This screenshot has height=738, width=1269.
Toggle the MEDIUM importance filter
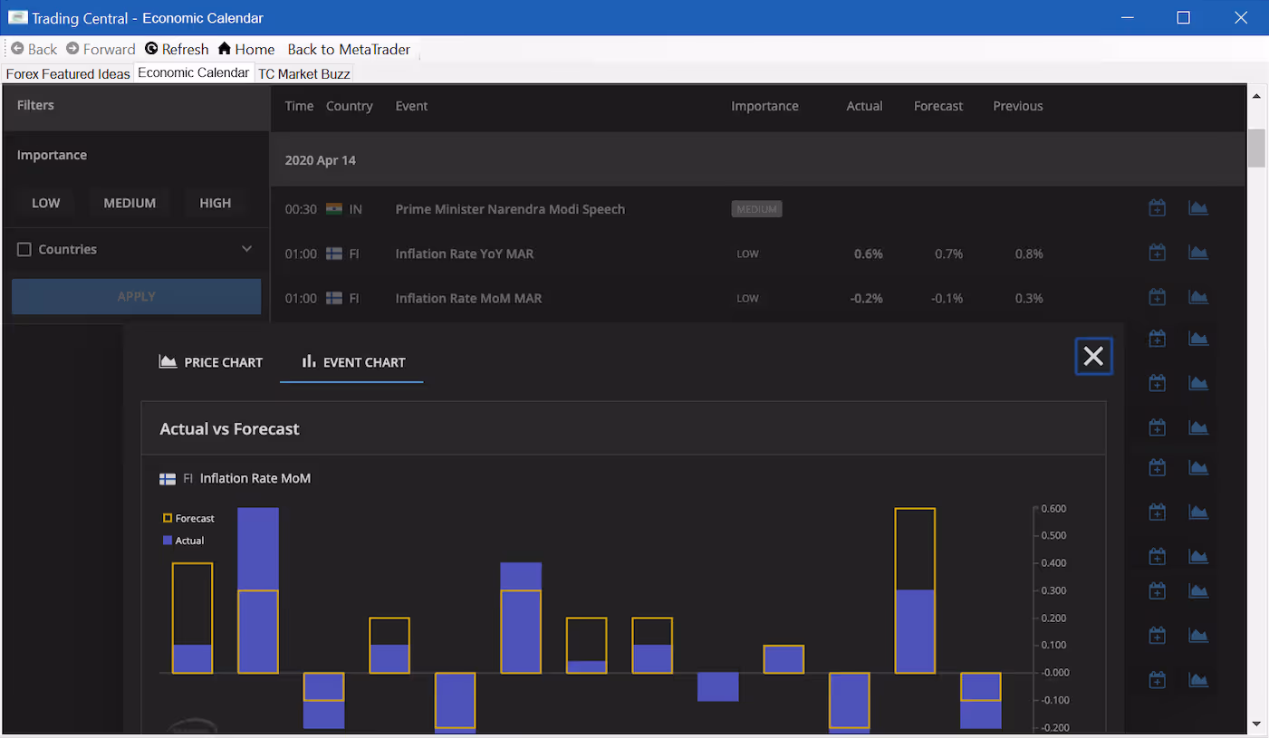130,203
